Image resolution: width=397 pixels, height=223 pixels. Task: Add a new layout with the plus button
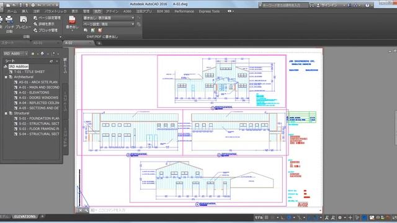[42, 216]
